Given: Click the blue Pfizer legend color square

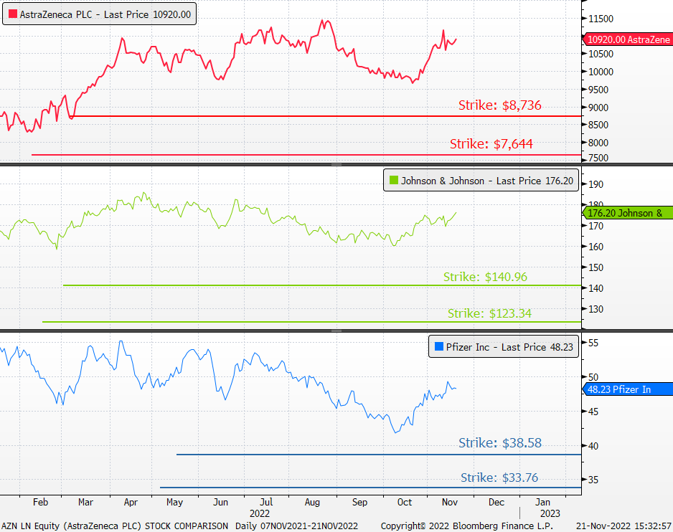Looking at the screenshot, I should click(438, 346).
